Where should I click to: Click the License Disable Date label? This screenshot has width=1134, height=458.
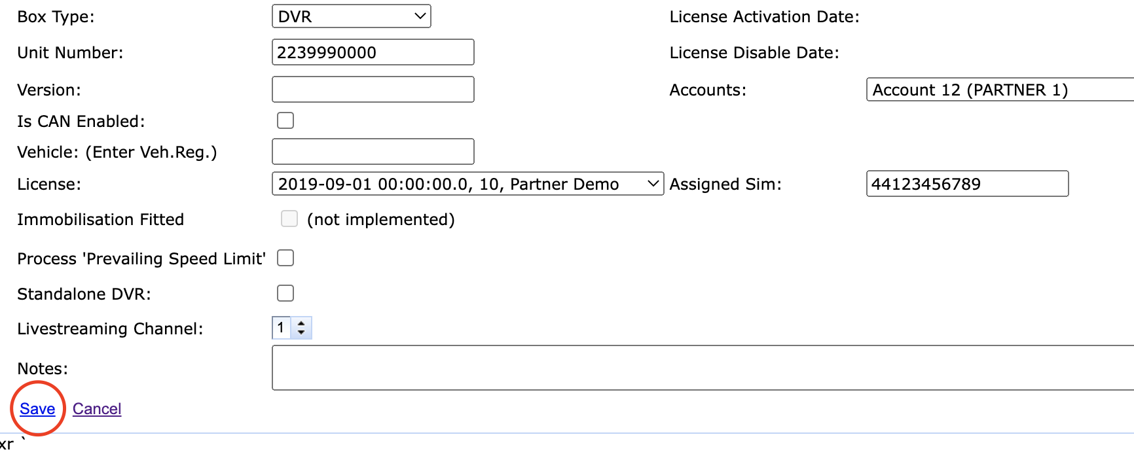(754, 53)
